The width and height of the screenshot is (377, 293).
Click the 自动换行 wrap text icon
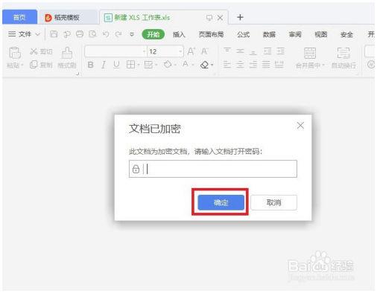[x=343, y=53]
